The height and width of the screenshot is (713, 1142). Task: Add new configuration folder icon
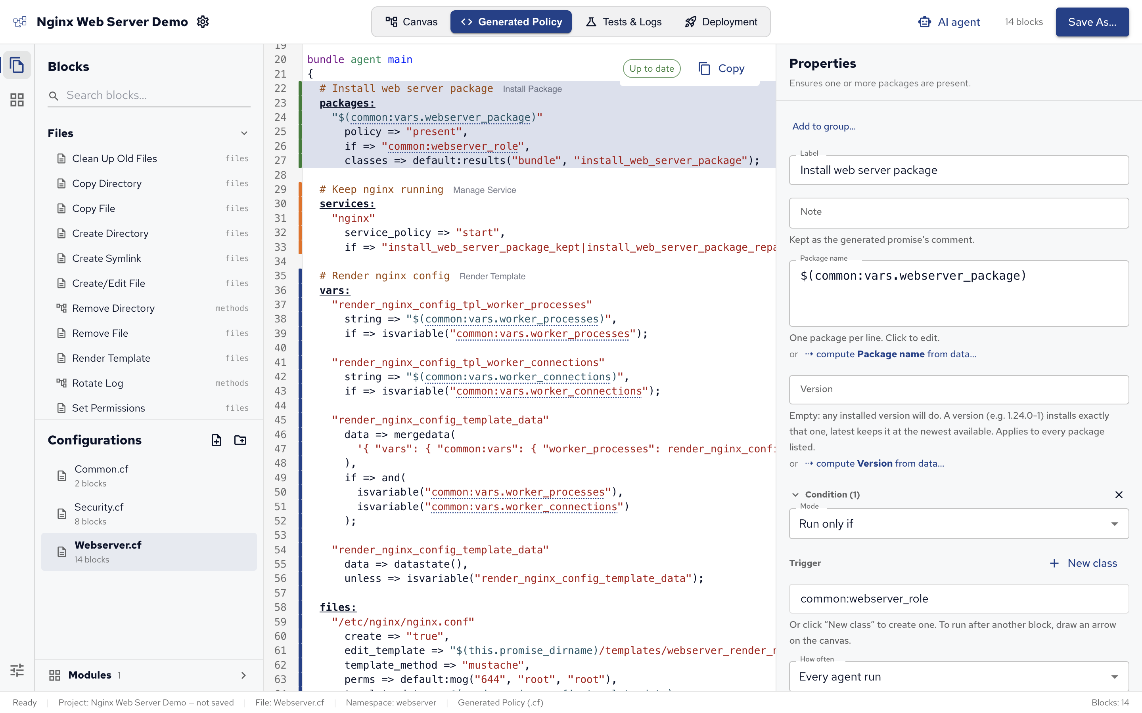(240, 440)
